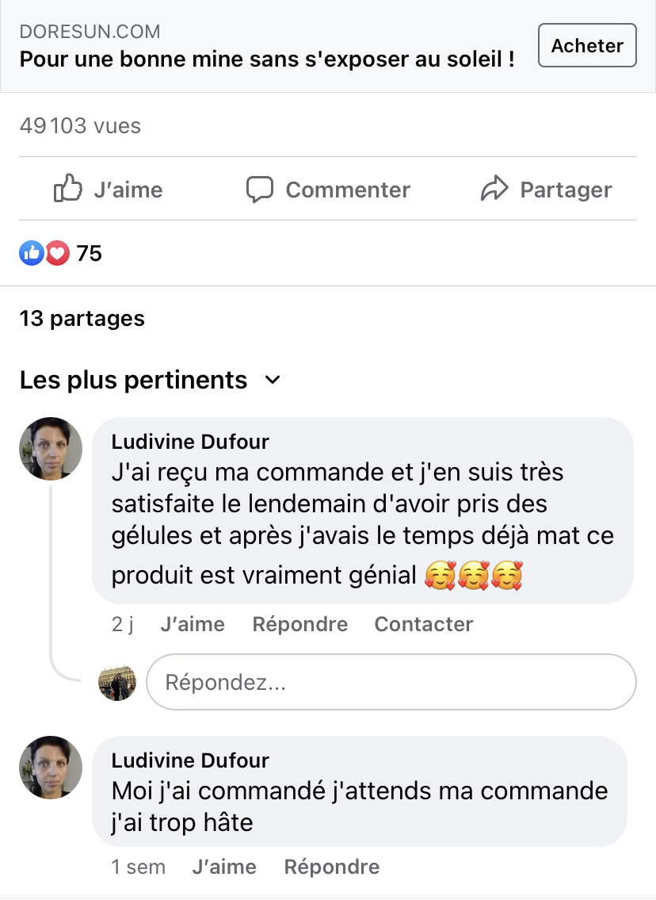Click Répondre under the first comment
Screen dimensions: 656x900
coord(300,624)
